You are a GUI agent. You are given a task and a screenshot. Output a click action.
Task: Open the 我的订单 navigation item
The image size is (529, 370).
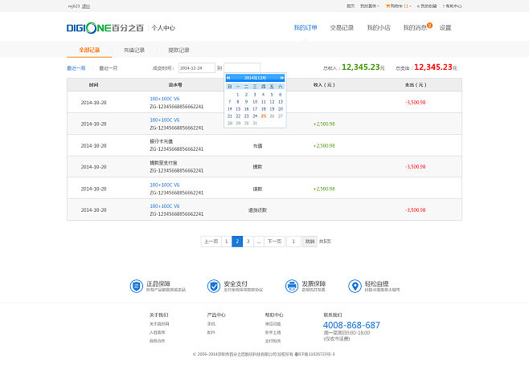click(x=306, y=27)
